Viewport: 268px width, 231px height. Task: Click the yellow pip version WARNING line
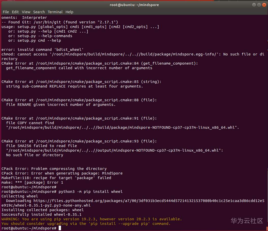92,219
